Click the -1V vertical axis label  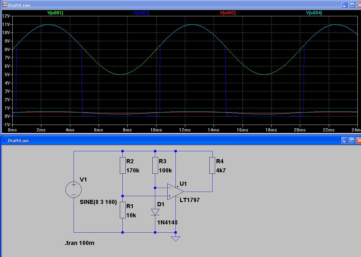click(7, 125)
